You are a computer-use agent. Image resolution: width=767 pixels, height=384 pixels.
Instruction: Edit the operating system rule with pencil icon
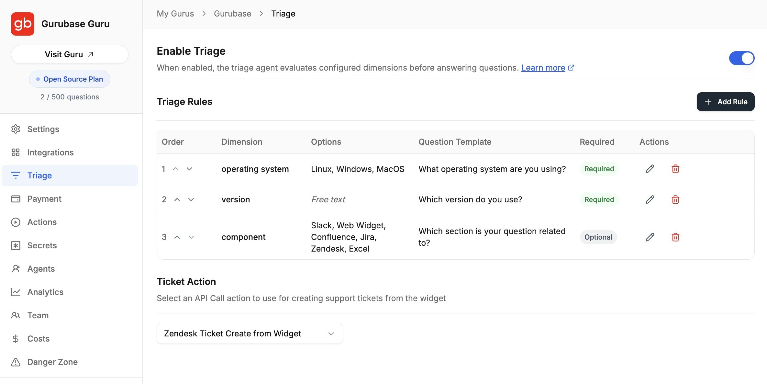650,169
